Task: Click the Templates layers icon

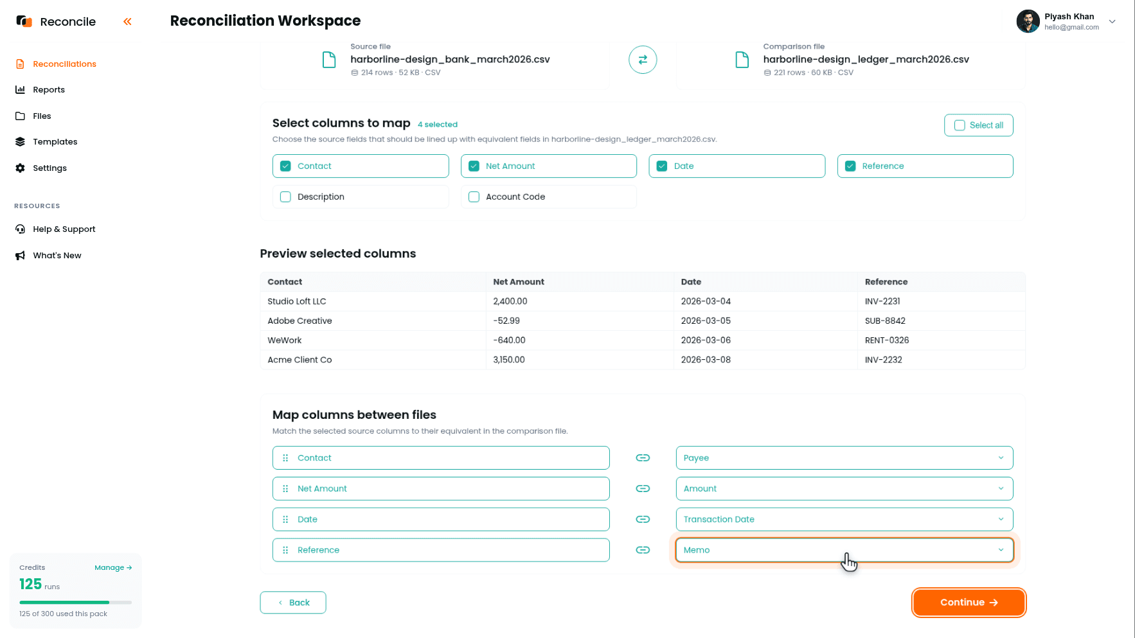Action: point(20,141)
